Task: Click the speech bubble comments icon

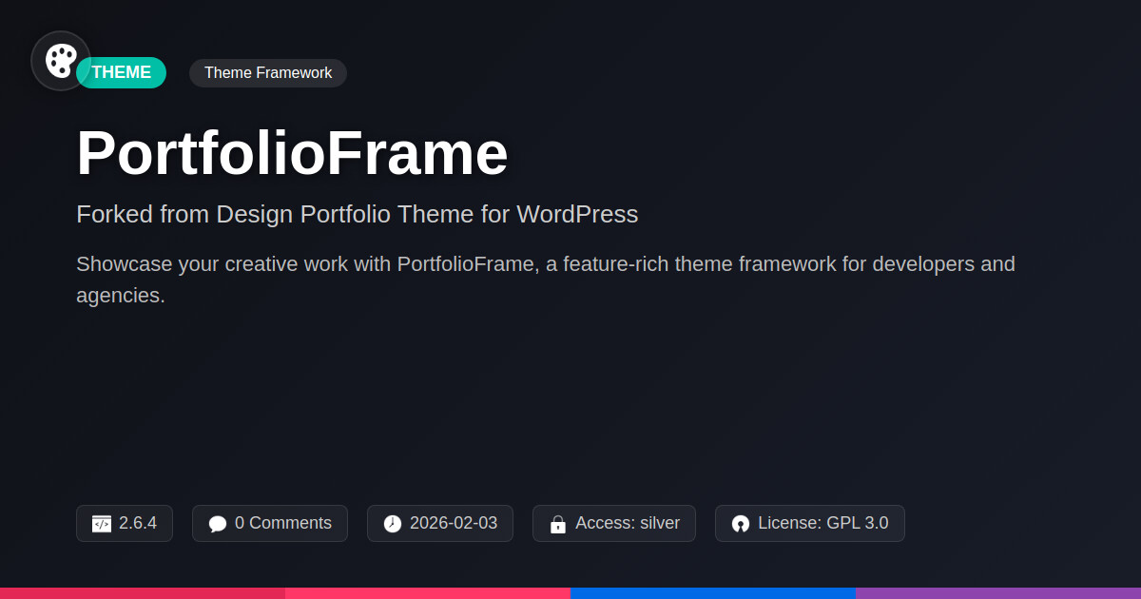Action: [x=218, y=524]
